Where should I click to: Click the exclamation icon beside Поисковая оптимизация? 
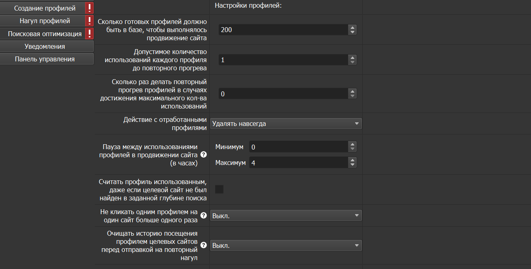pyautogui.click(x=90, y=34)
